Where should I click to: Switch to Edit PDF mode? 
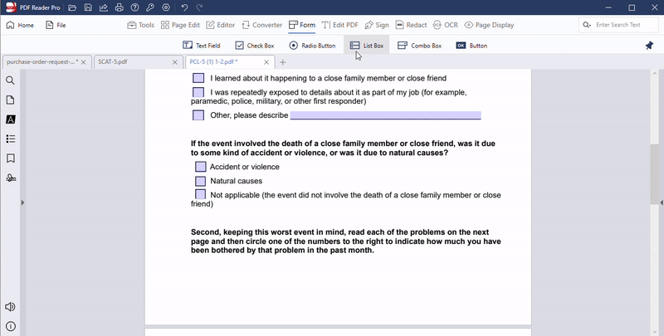[x=340, y=25]
